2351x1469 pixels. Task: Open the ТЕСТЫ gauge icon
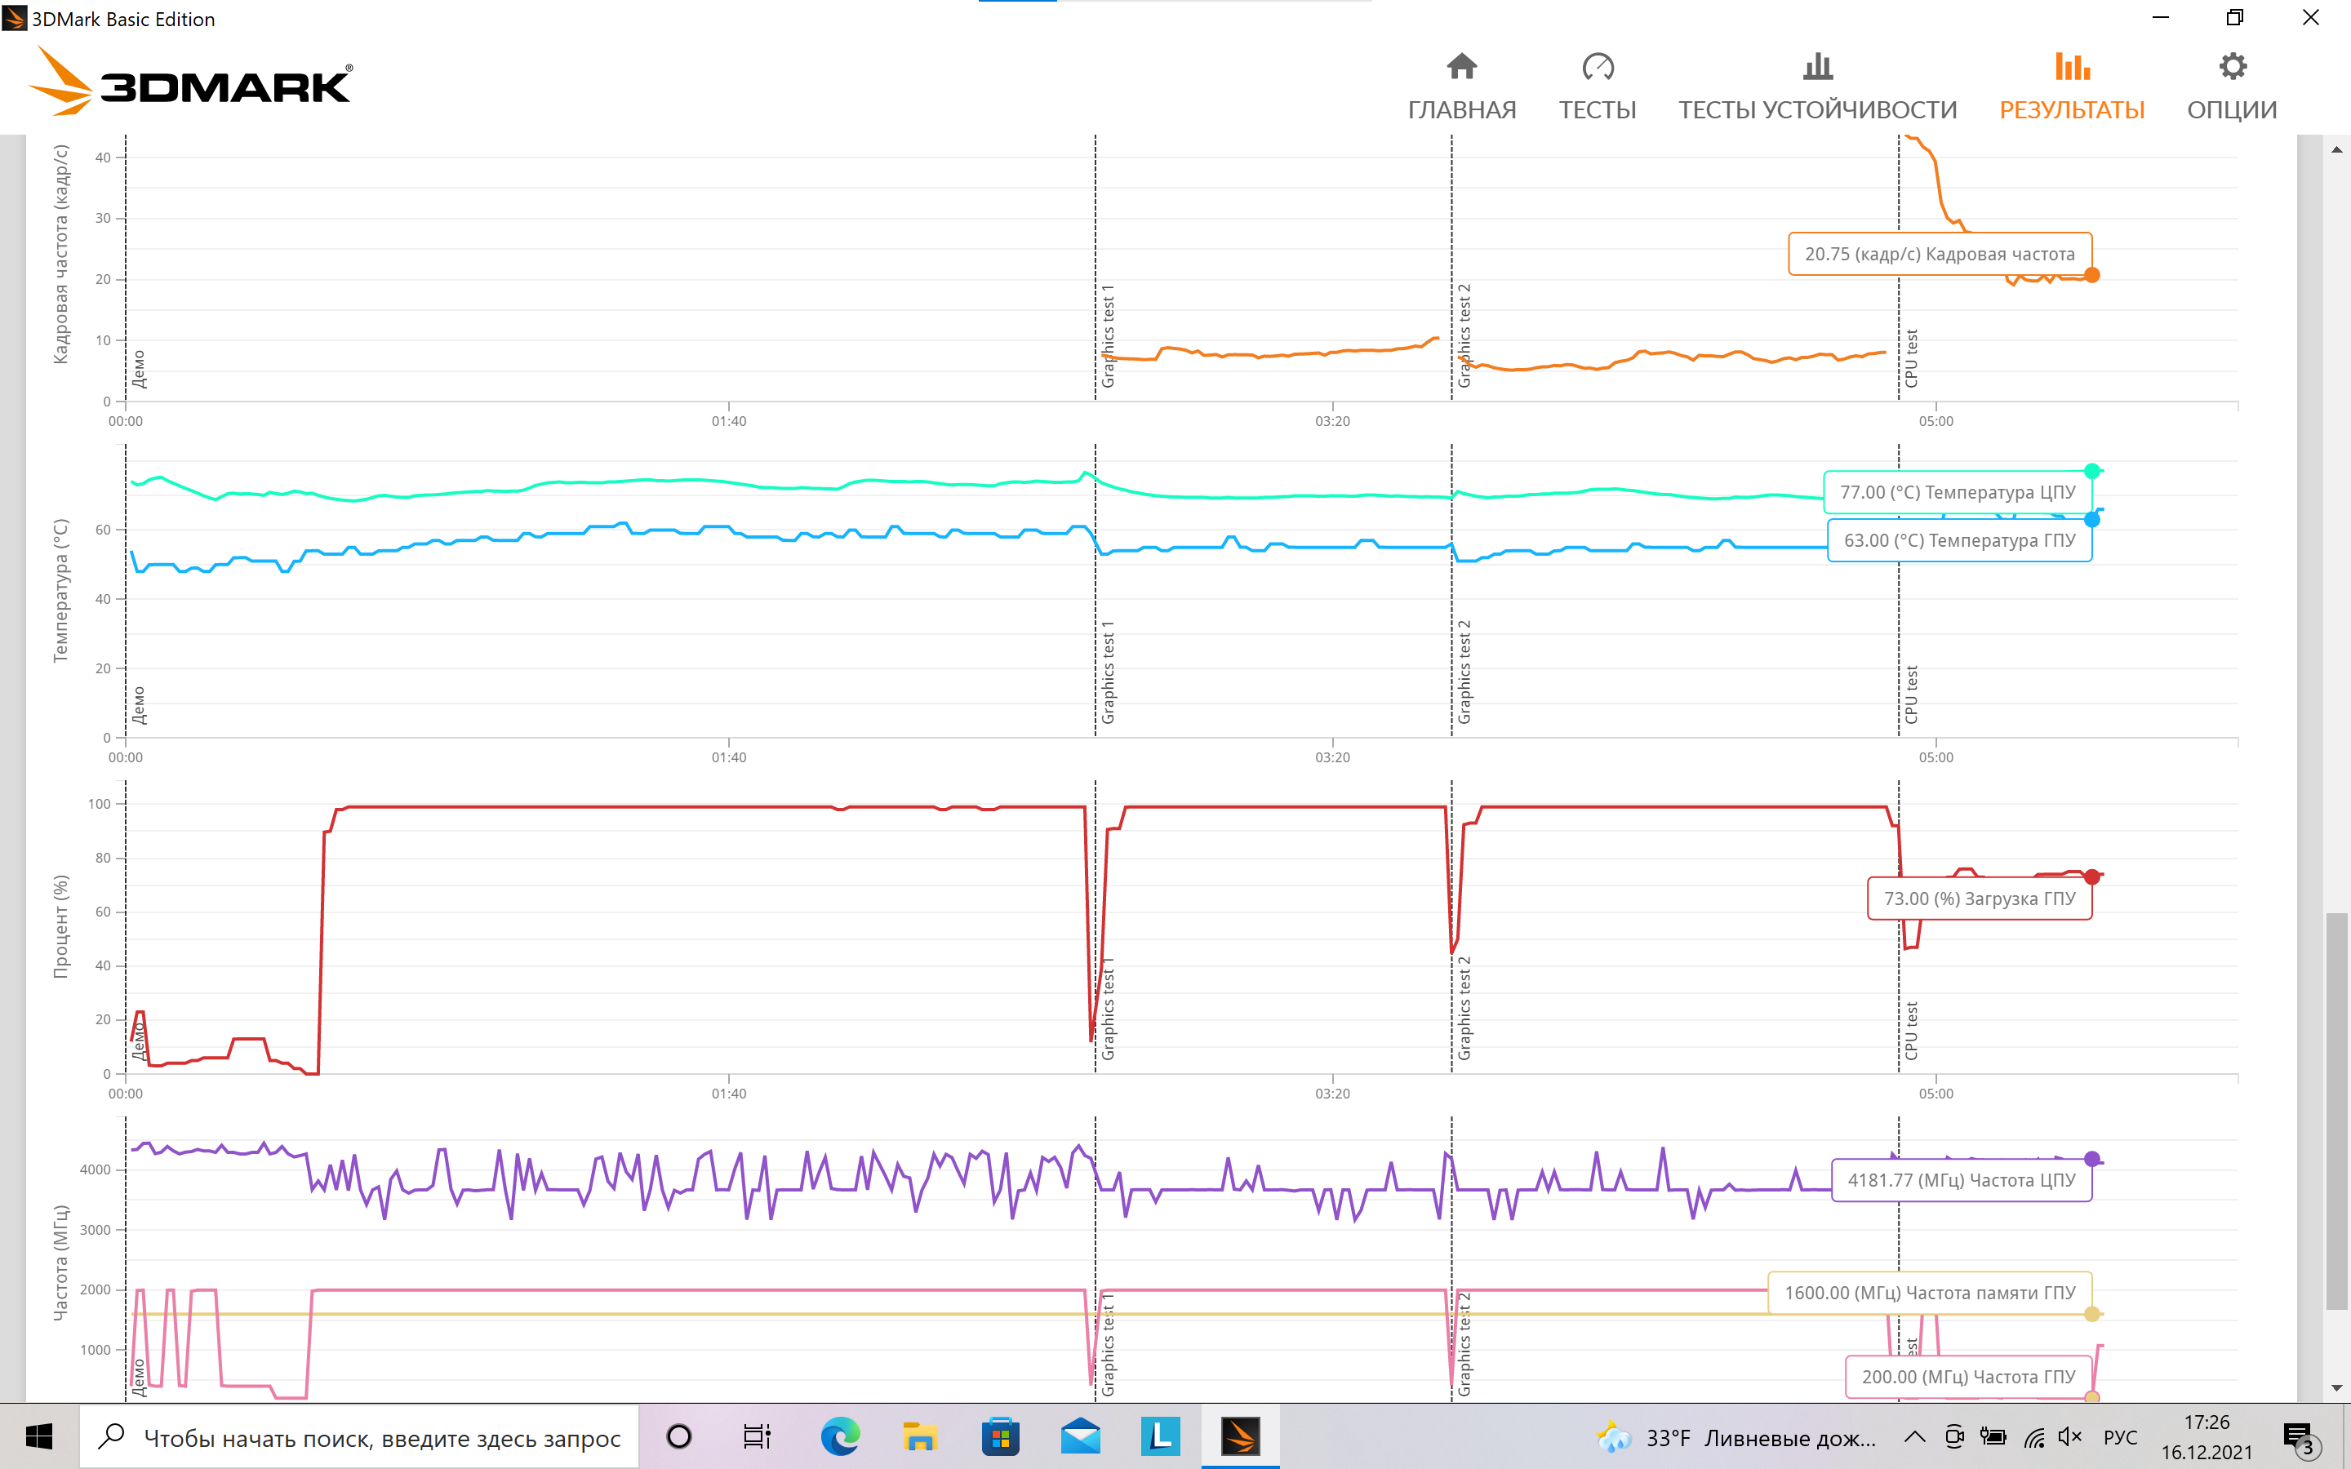coord(1597,67)
